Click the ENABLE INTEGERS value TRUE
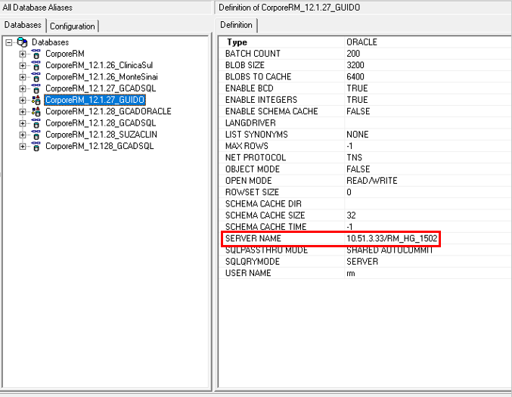Image resolution: width=512 pixels, height=397 pixels. pyautogui.click(x=357, y=100)
